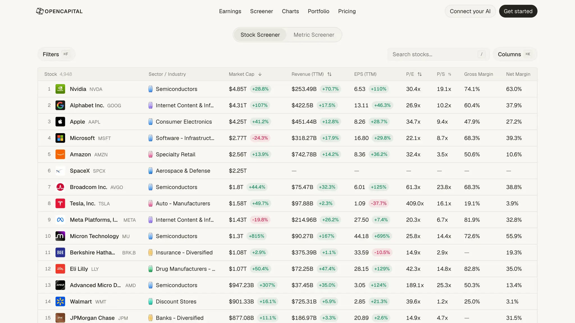The width and height of the screenshot is (575, 323).
Task: Open the Pricing nav item
Action: pos(347,11)
